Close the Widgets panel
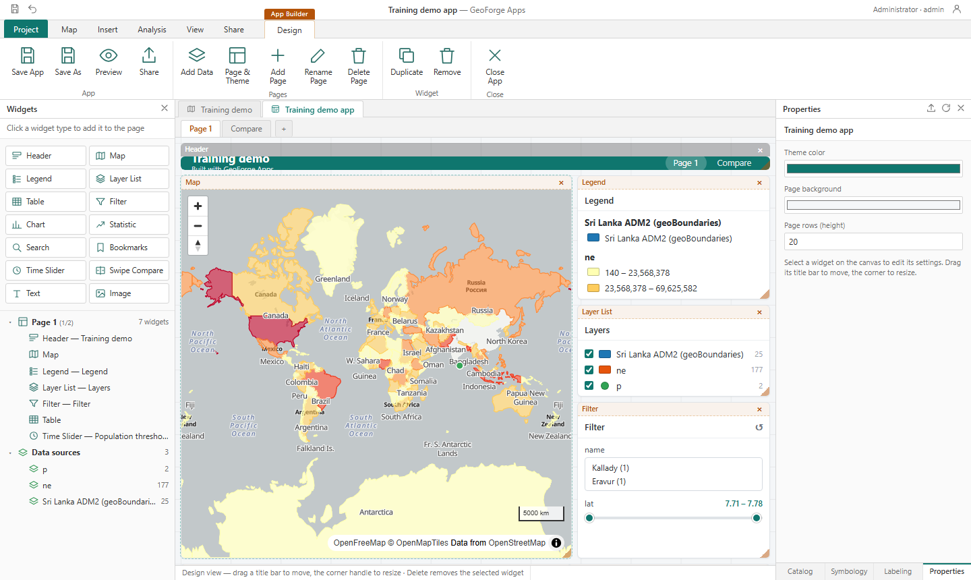Image resolution: width=971 pixels, height=580 pixels. point(165,108)
